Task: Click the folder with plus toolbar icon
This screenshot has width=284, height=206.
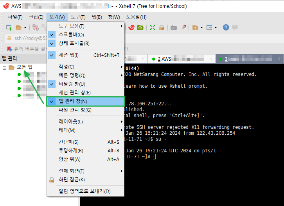Action: coord(195,27)
